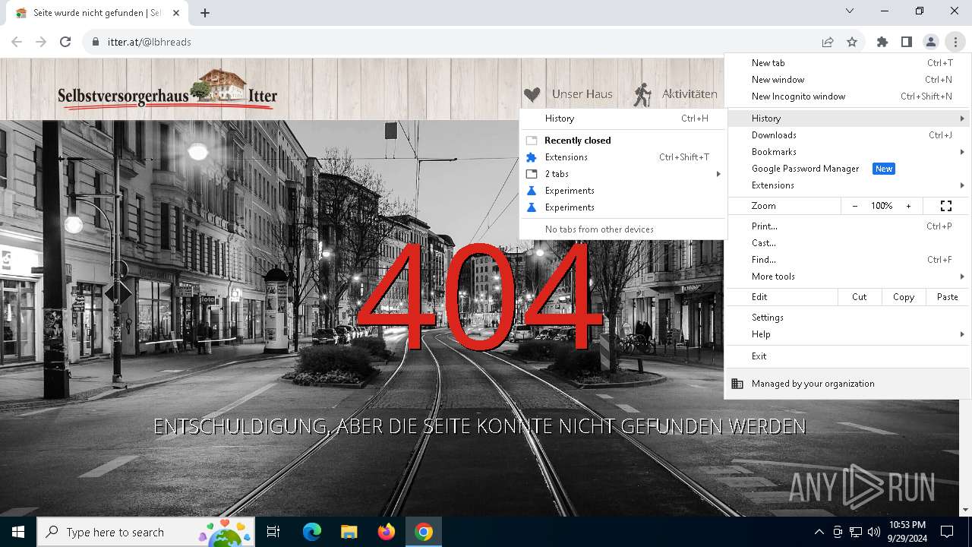Click the site lock icon in address bar
This screenshot has width=972, height=547.
[x=96, y=42]
